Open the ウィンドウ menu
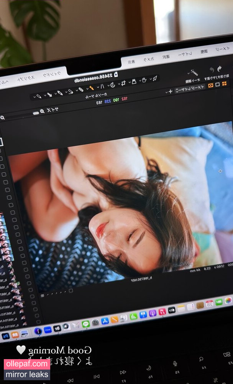The height and width of the screenshot is (384, 233). pyautogui.click(x=52, y=75)
